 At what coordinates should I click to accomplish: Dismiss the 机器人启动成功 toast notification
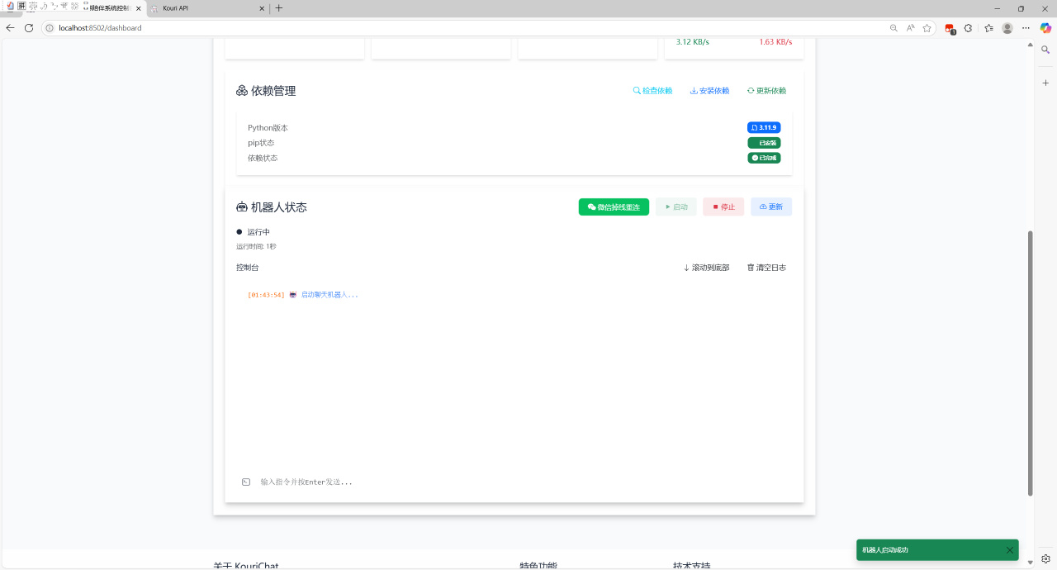coord(1009,550)
